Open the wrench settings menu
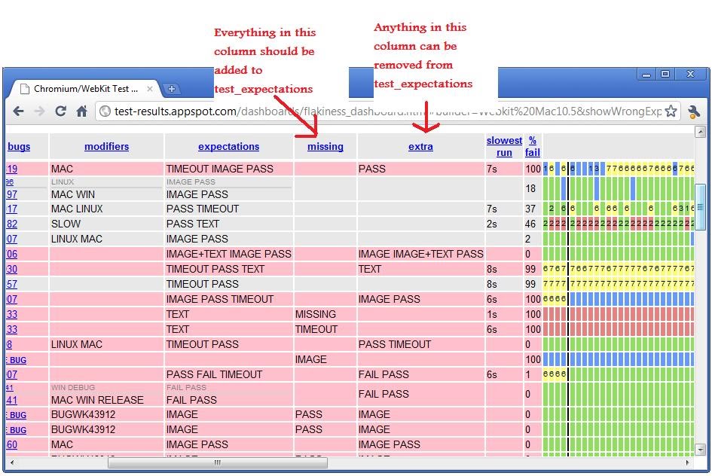Viewport: 712px width, 476px height. (694, 111)
